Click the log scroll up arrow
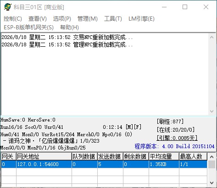 click(x=212, y=37)
